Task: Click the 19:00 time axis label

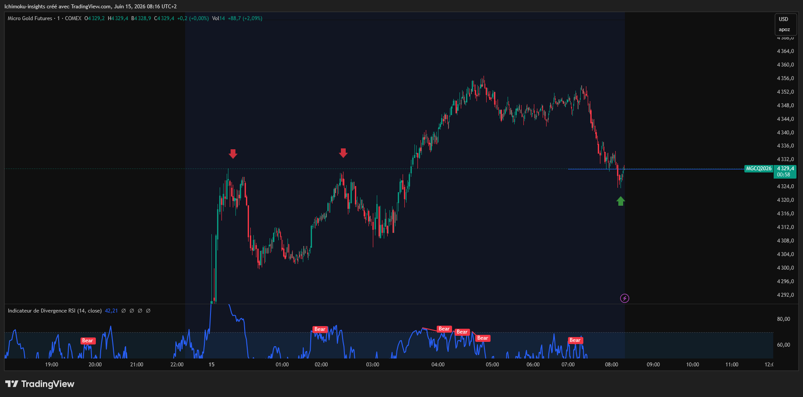Action: pos(52,365)
